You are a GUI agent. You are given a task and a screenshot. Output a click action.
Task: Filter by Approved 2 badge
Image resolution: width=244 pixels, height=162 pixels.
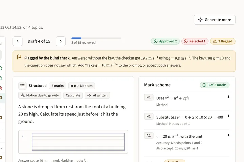point(165,41)
